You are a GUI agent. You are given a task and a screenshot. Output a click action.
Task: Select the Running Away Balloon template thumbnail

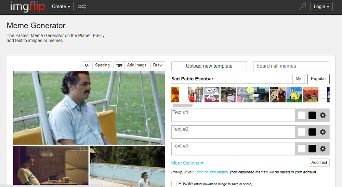[x=245, y=94]
